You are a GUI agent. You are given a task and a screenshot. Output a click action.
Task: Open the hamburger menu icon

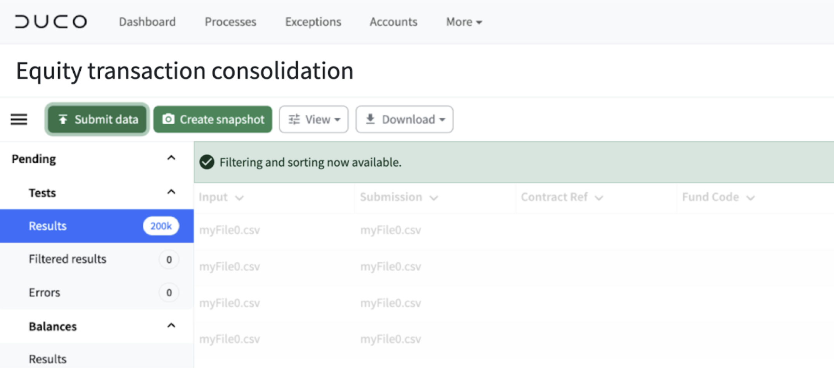point(19,119)
